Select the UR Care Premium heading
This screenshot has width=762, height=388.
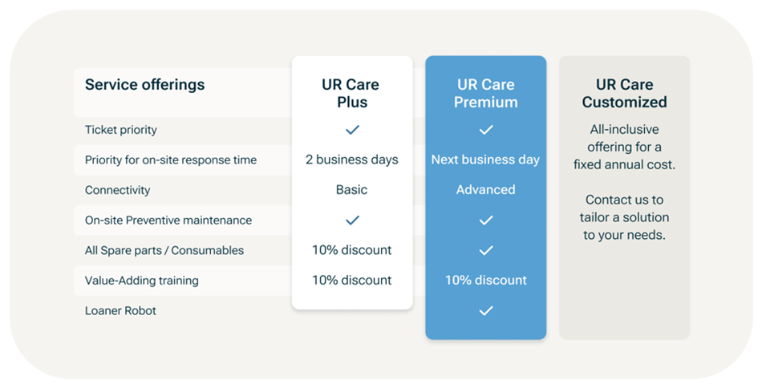[486, 93]
